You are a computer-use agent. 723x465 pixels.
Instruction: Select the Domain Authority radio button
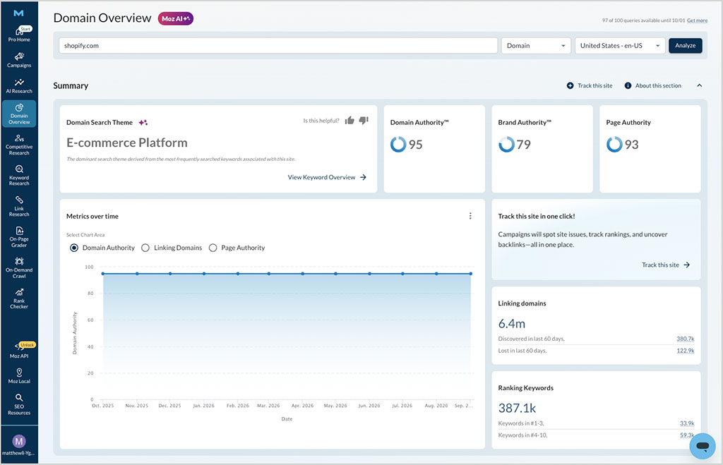[73, 248]
